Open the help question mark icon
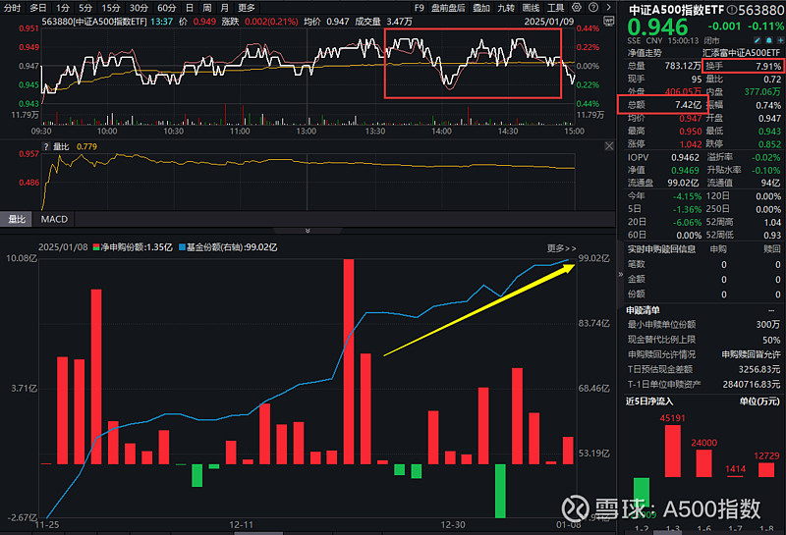Screen dimensions: 786x535 pos(593,8)
